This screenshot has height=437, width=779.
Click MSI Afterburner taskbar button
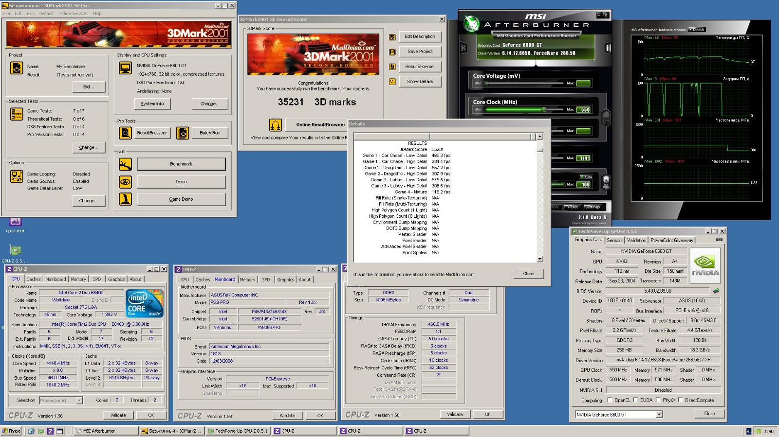(x=106, y=431)
